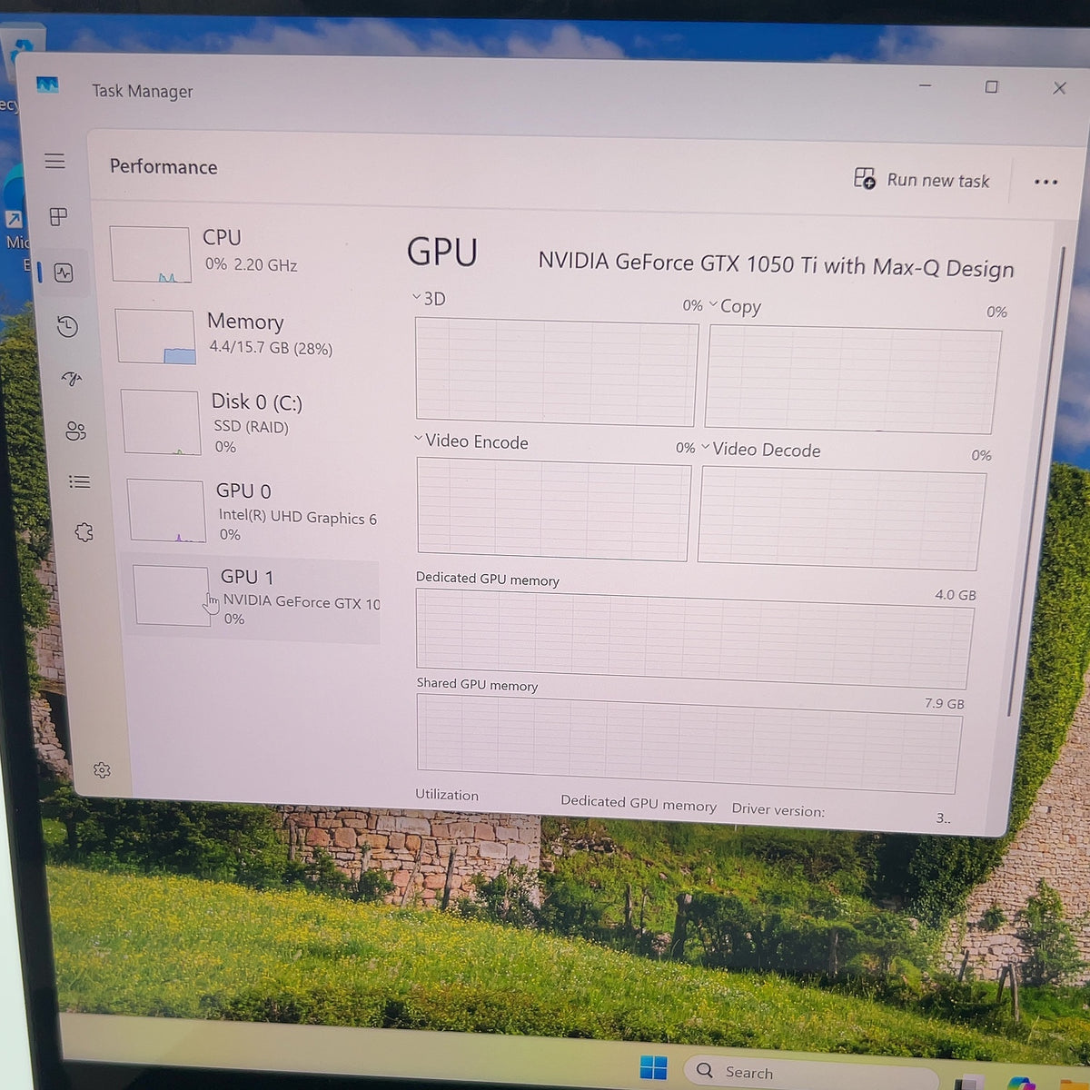1090x1090 pixels.
Task: Open the App history page icon
Action: click(67, 326)
